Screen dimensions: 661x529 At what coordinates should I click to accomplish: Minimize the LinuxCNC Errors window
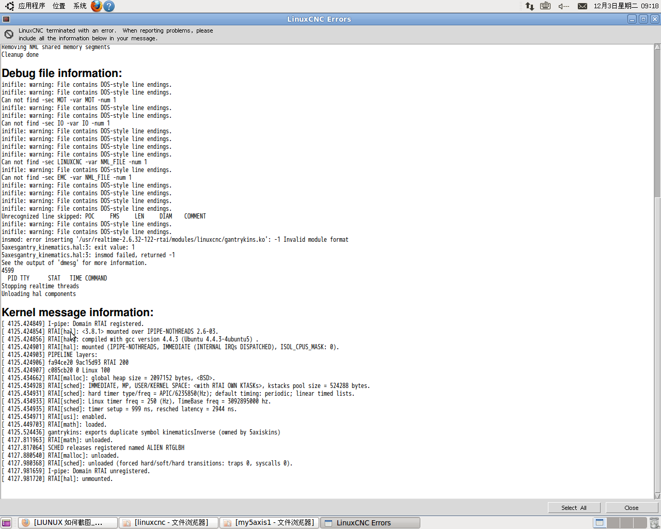click(x=632, y=19)
